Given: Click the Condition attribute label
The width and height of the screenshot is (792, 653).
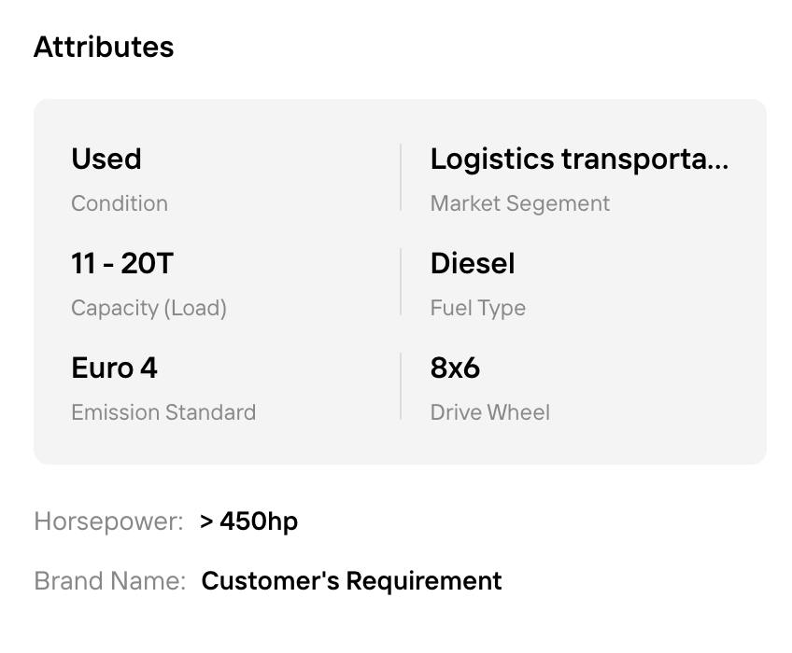Looking at the screenshot, I should [120, 203].
